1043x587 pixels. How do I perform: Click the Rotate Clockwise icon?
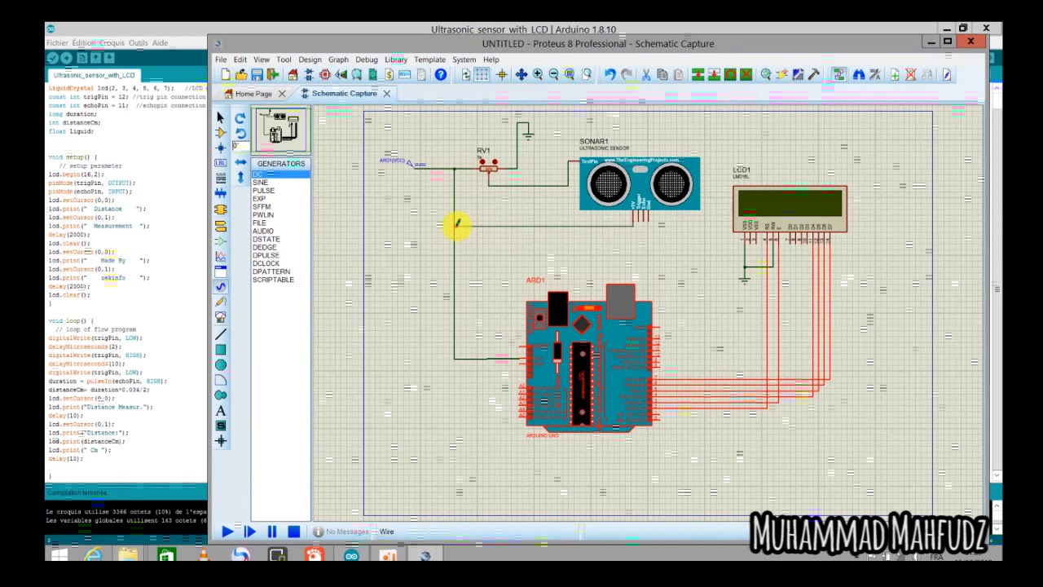[x=240, y=118]
